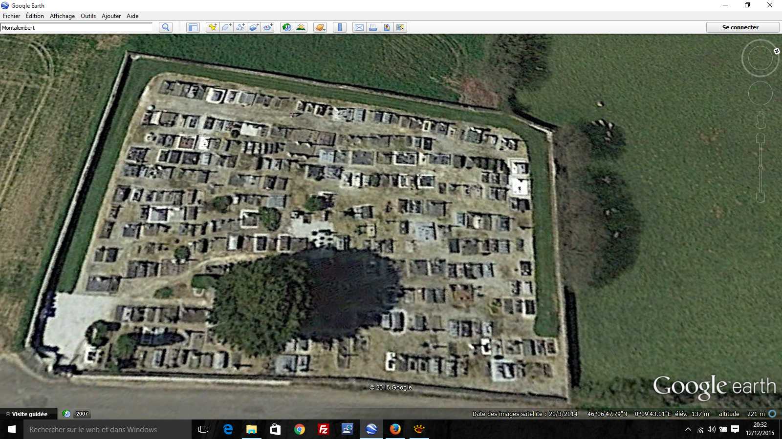Open the Action Center notifications icon
The image size is (782, 439).
click(x=735, y=429)
